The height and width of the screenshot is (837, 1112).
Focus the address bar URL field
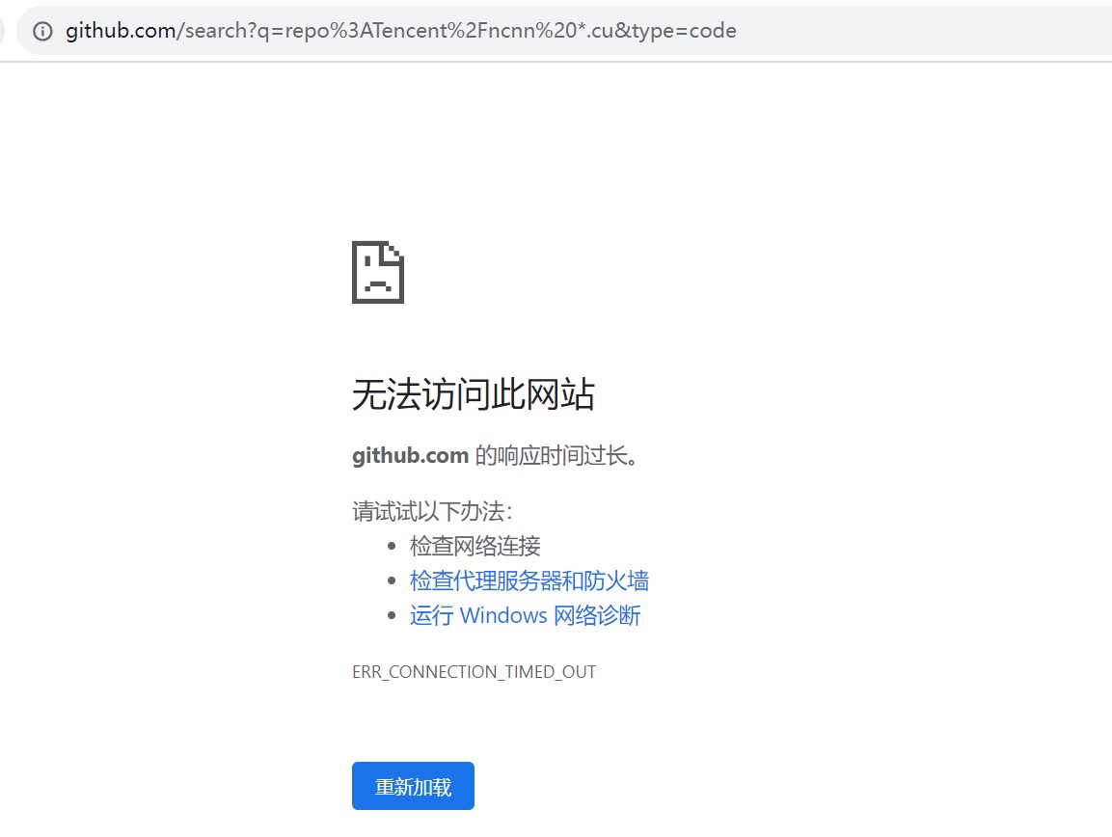click(579, 31)
